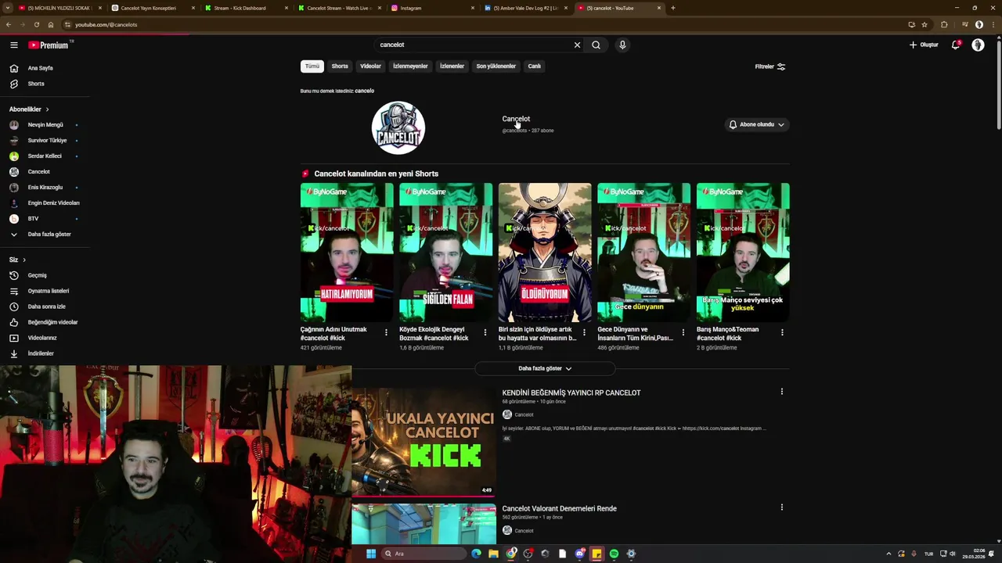
Task: Open the Köyde Ekolojik Dengeyi Bozmak Short
Action: coord(445,253)
